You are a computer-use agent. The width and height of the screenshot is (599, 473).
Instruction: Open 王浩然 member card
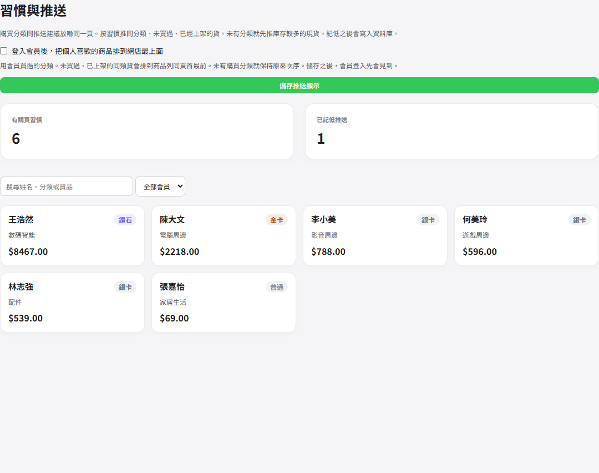click(72, 235)
